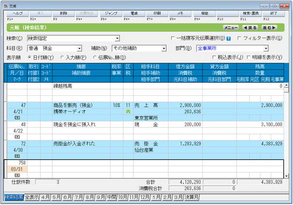This screenshot has width=293, height=205.
Task: Toggle the フィルター表示 checkbox
Action: click(x=239, y=38)
